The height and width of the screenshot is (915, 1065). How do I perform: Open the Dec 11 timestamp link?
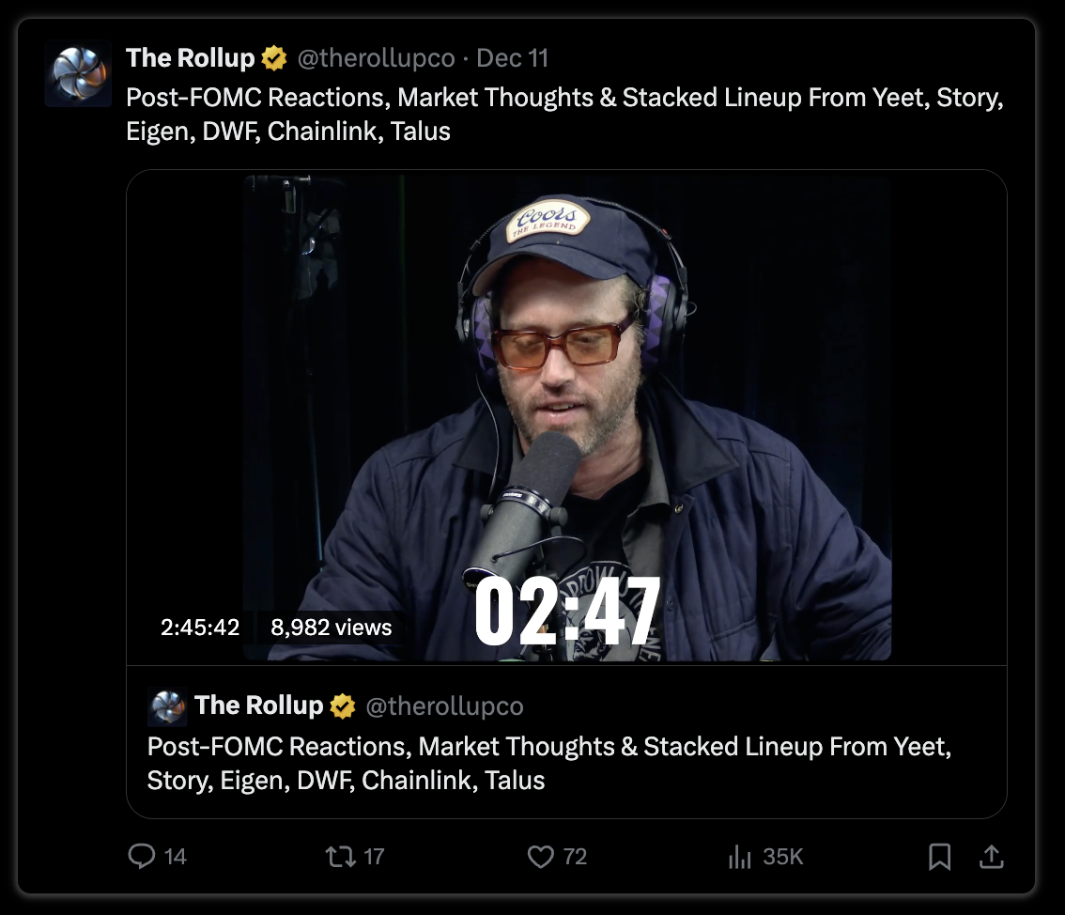tap(512, 58)
